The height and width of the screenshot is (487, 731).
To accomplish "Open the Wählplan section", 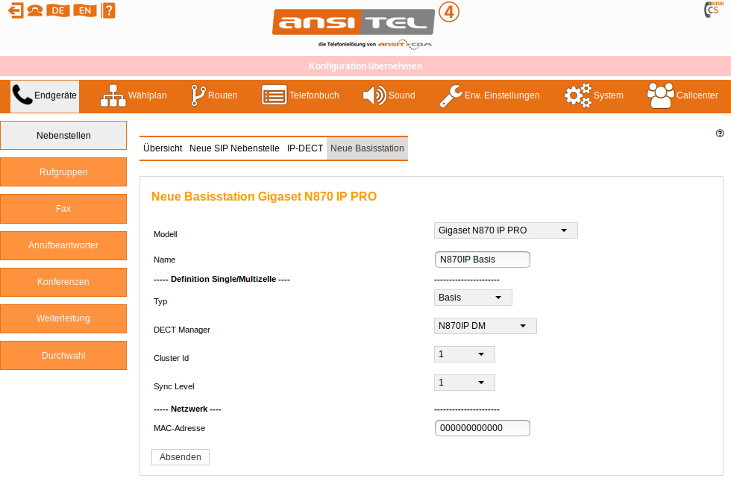I will click(x=134, y=95).
